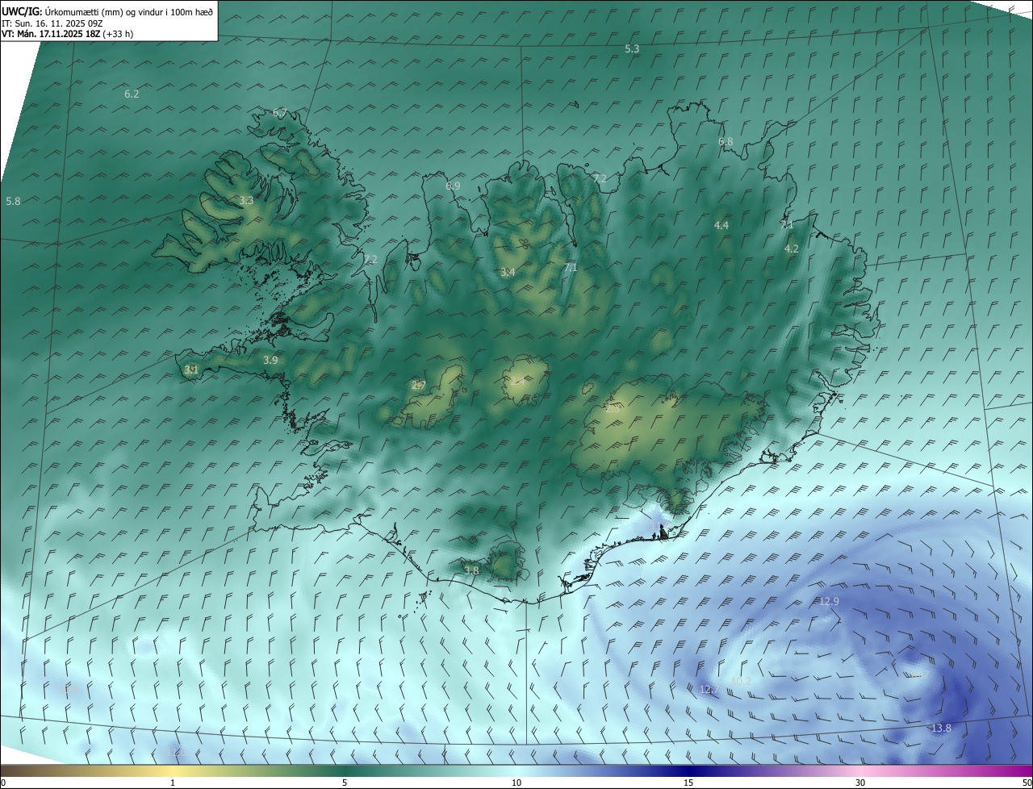Image resolution: width=1033 pixels, height=789 pixels.
Task: Click the 3.3 value over the Westfjords
Action: tap(246, 200)
